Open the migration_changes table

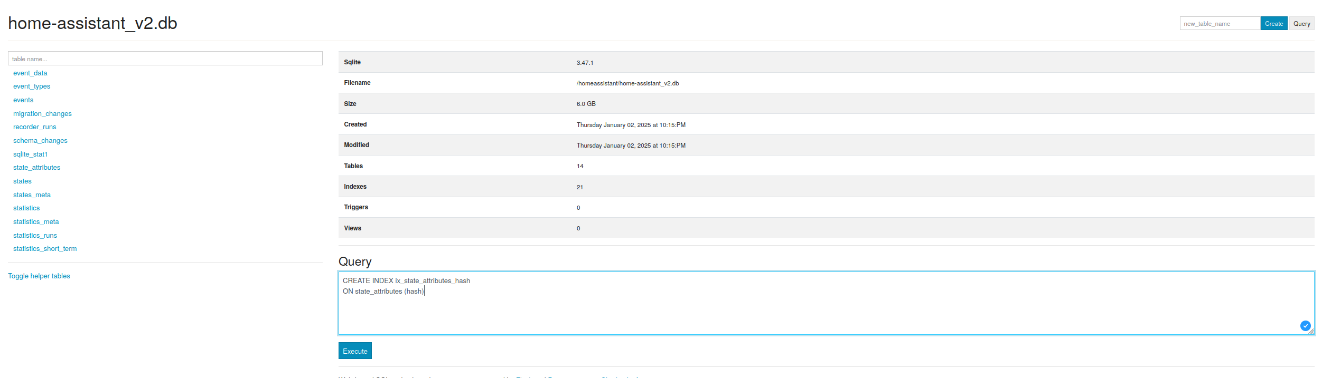click(42, 114)
